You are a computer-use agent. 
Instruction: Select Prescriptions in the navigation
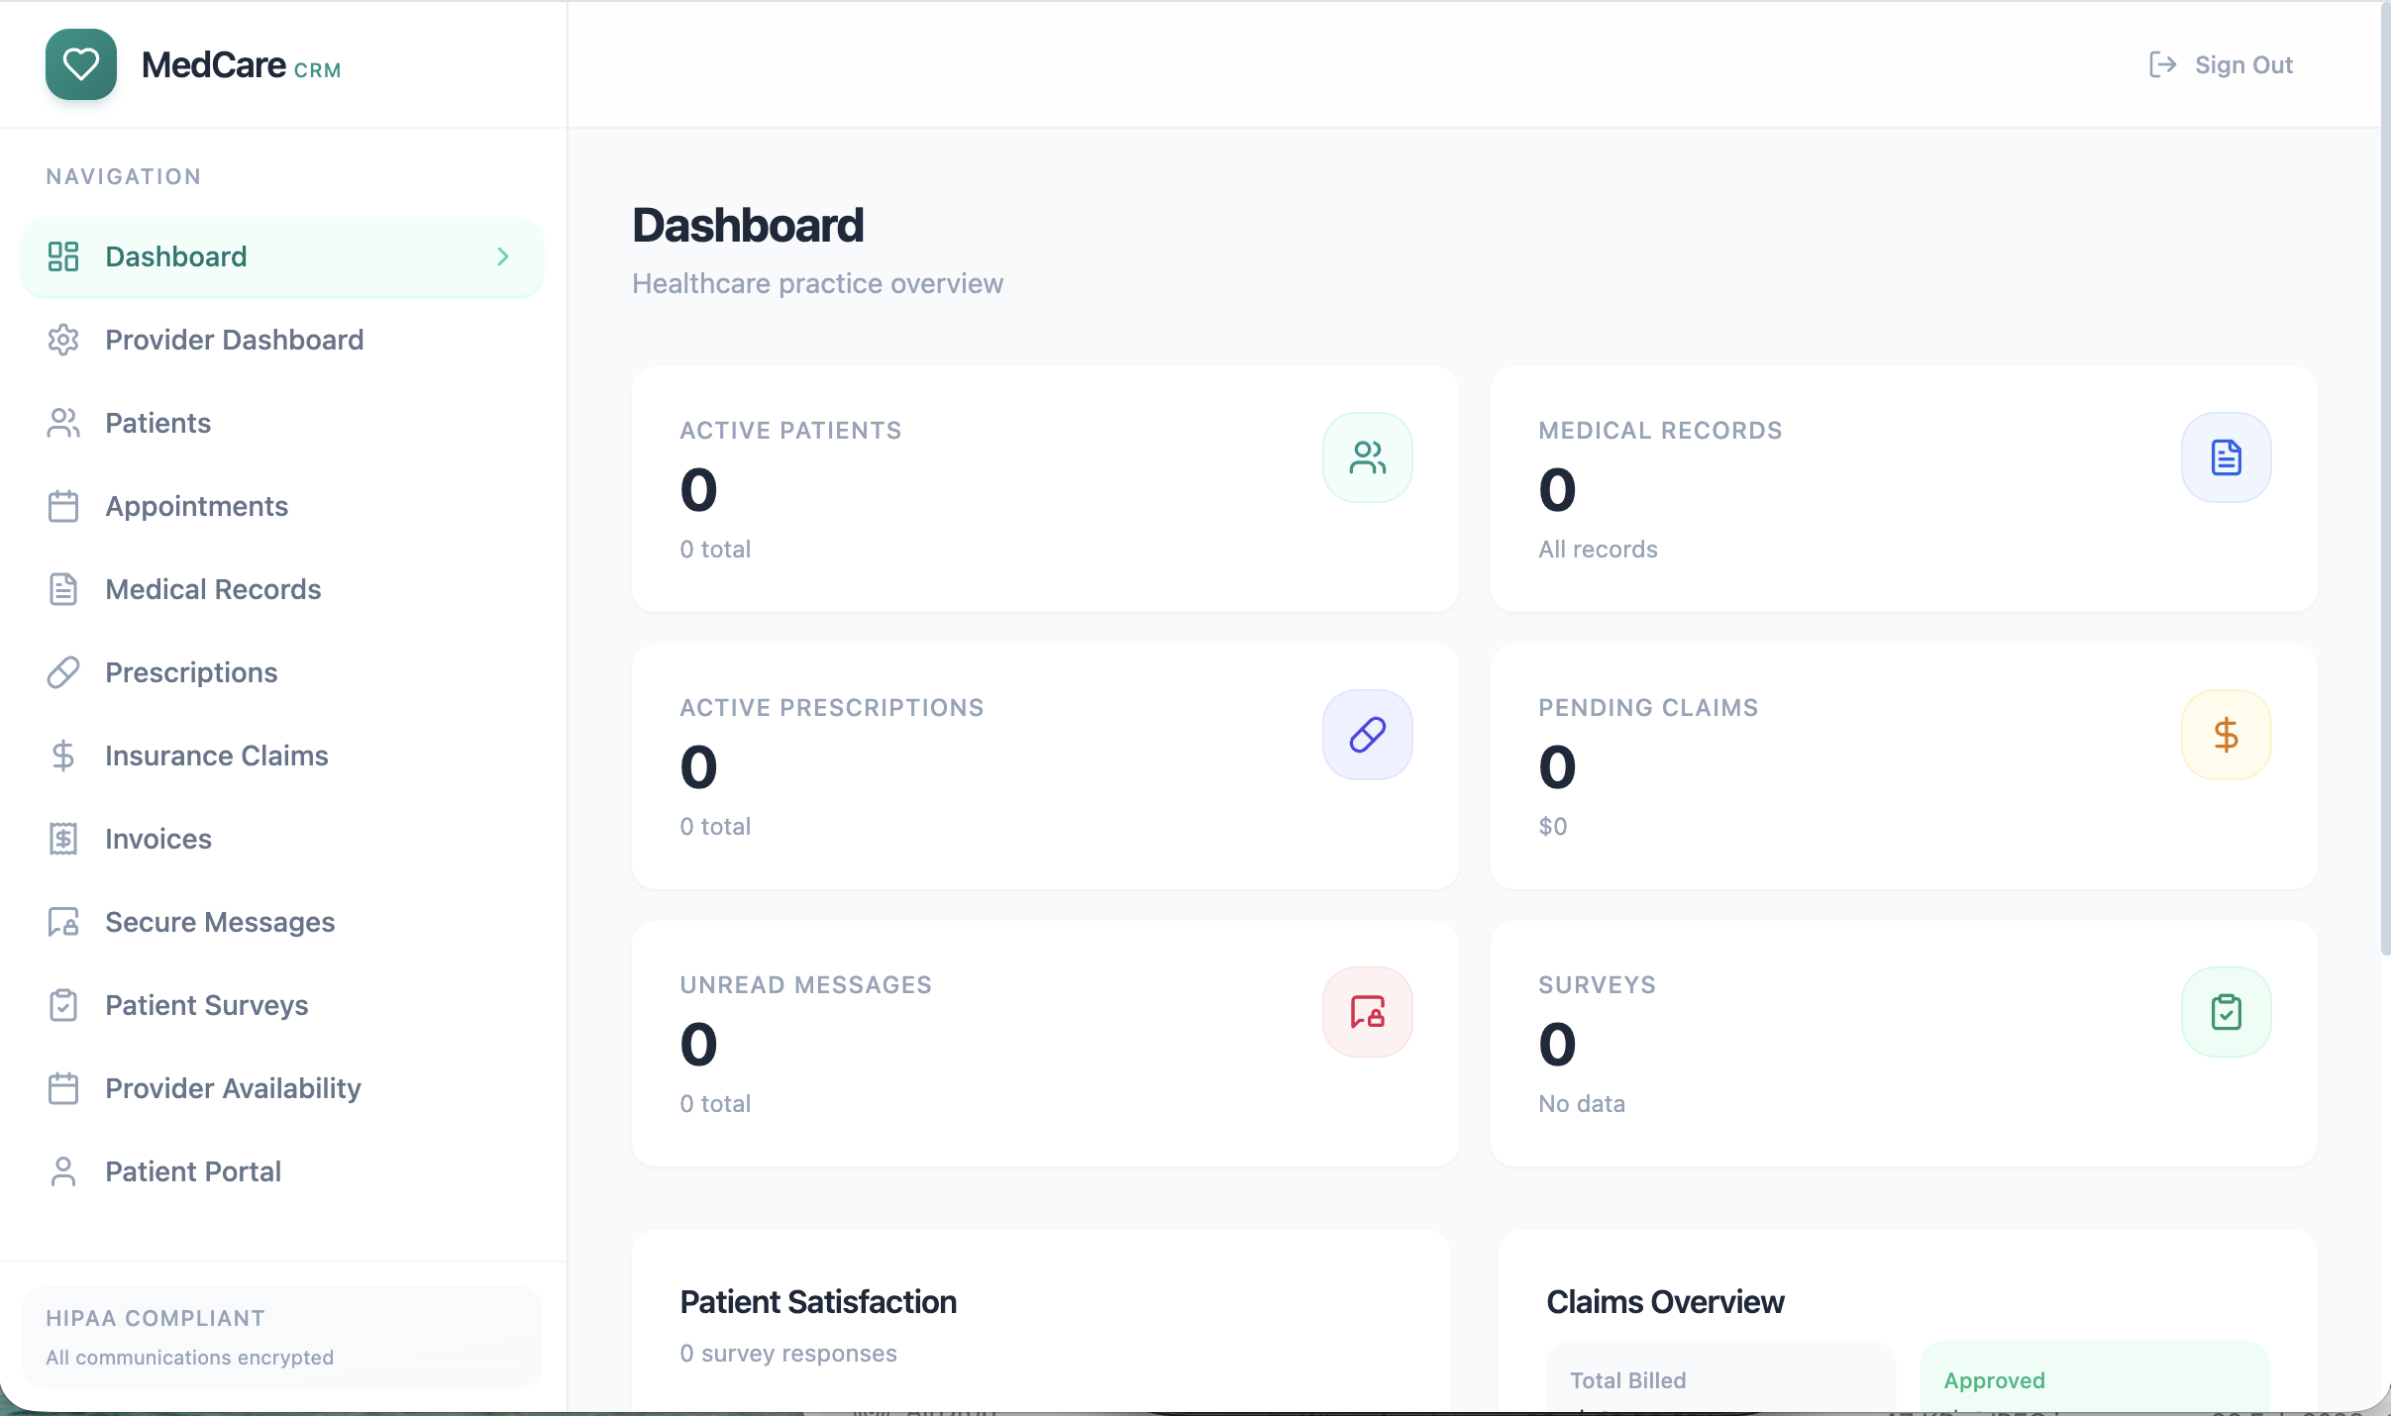[x=282, y=672]
